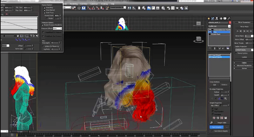Expand the Advanced Parameters rollout
This screenshot has width=254, height=137.
coord(244,66)
